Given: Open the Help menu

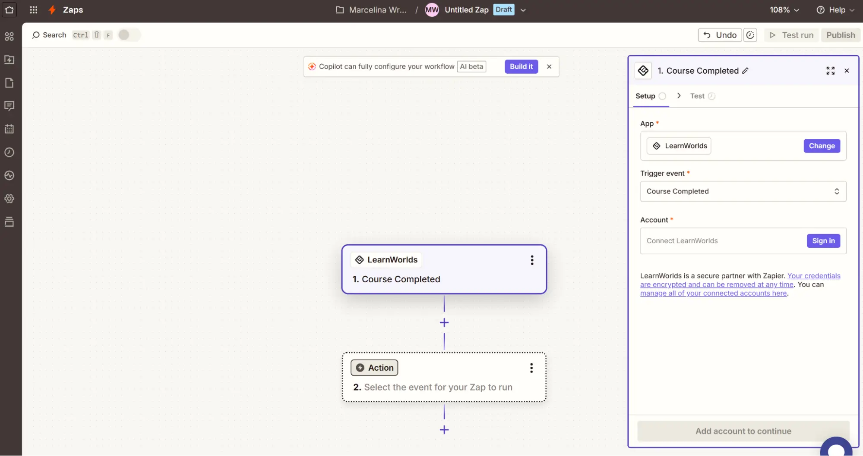Looking at the screenshot, I should 835,10.
